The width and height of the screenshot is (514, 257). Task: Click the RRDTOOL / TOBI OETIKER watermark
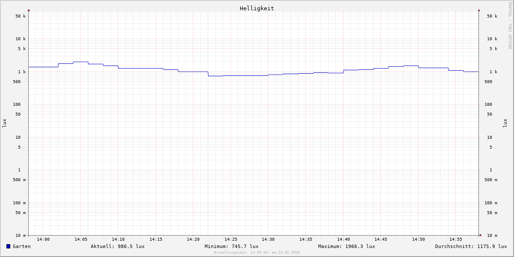pos(510,26)
